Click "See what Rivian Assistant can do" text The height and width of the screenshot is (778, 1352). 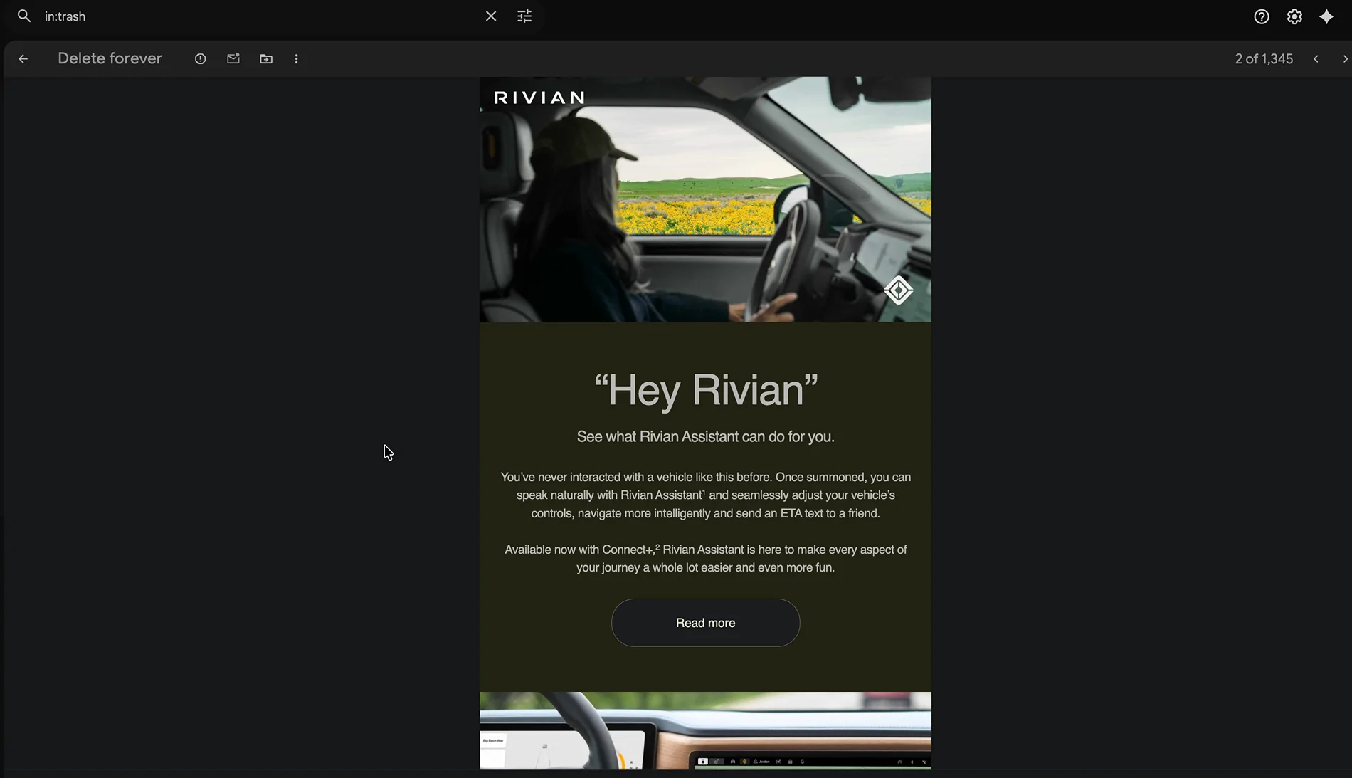[705, 436]
